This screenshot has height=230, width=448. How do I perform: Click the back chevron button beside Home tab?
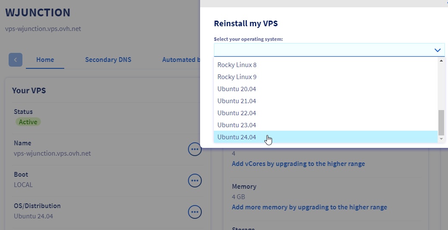tap(16, 60)
